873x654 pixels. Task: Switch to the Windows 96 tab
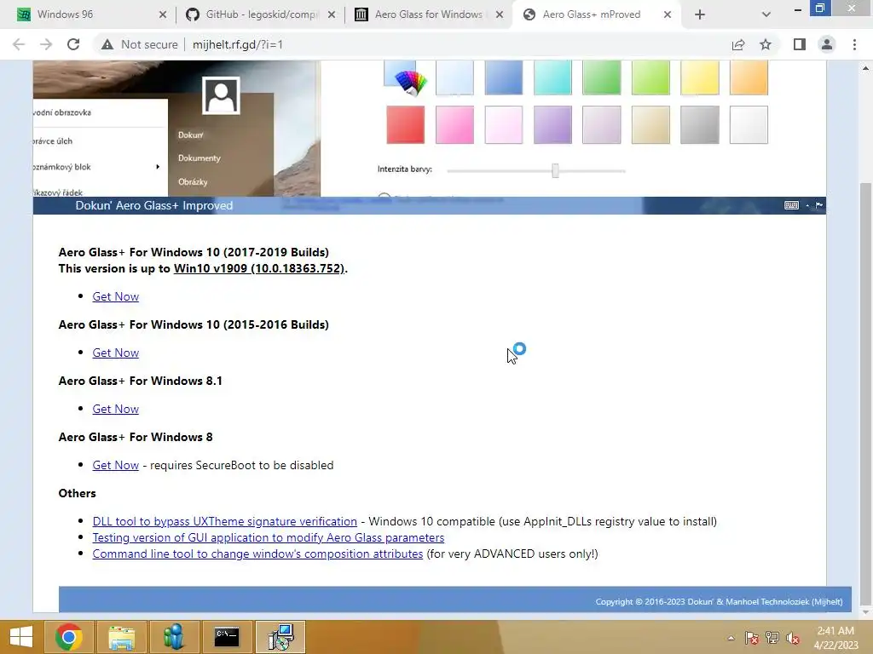pyautogui.click(x=84, y=15)
